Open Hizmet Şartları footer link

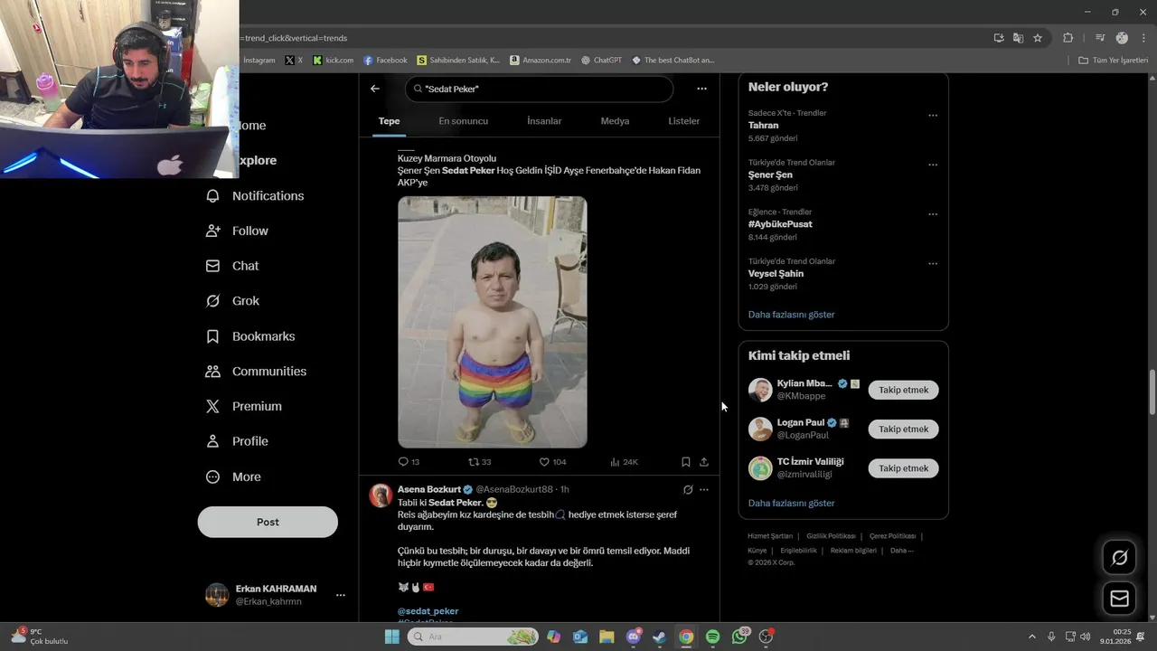pos(770,536)
